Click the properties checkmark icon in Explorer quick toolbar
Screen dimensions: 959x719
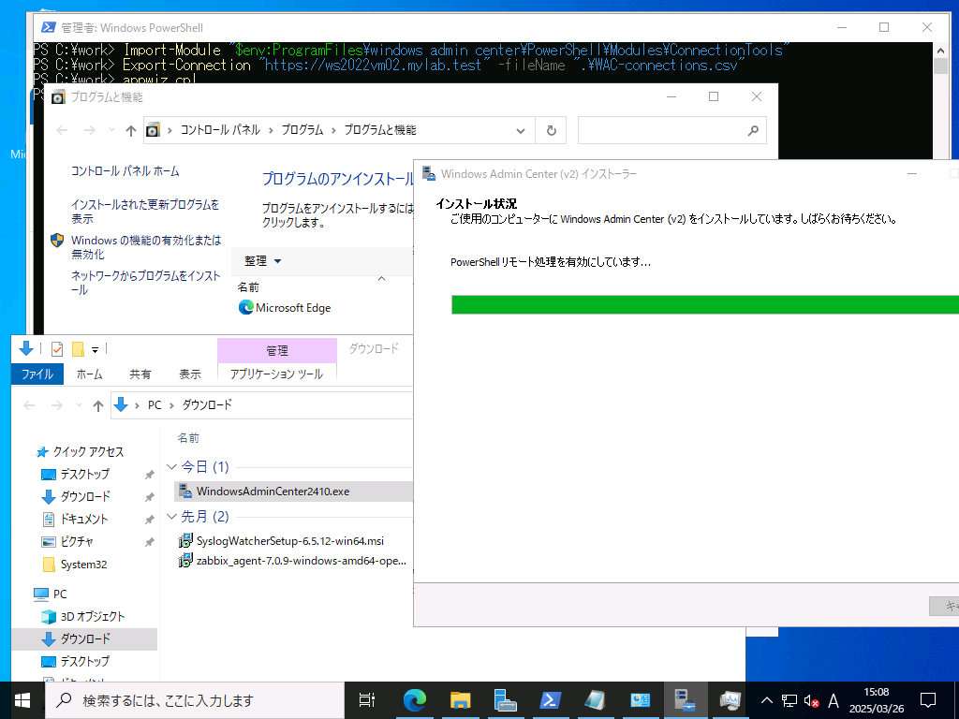tap(57, 349)
